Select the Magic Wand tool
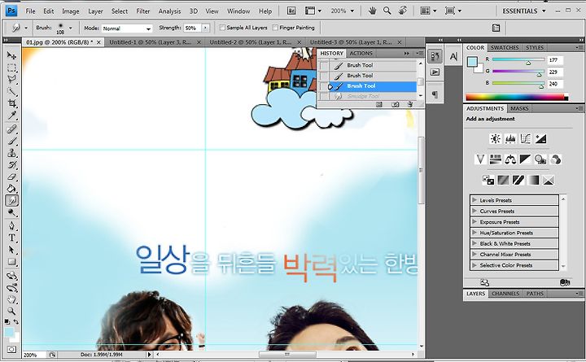 (x=11, y=91)
